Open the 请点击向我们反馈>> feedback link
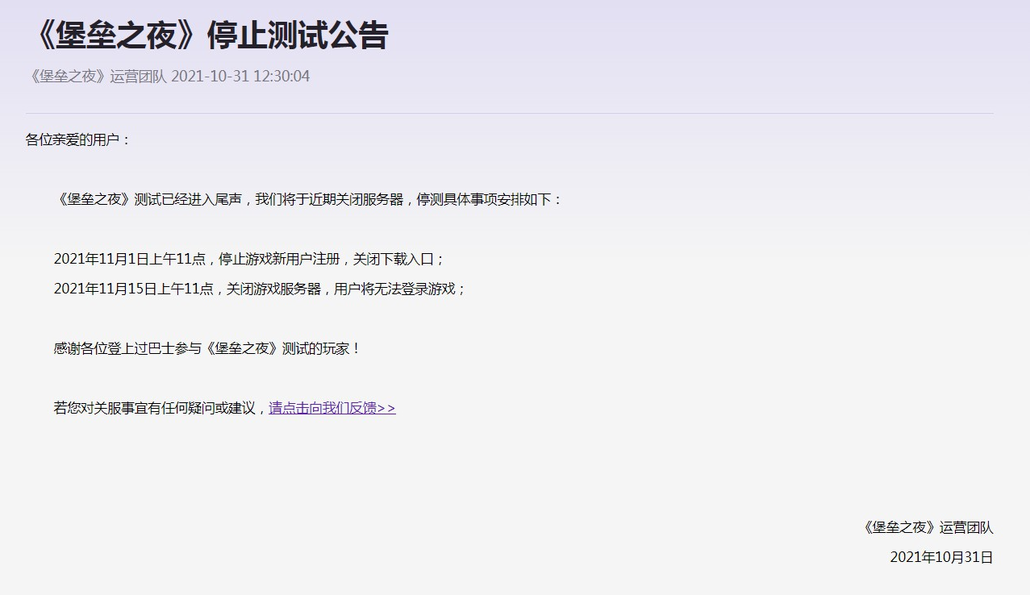The image size is (1030, 595). click(332, 408)
